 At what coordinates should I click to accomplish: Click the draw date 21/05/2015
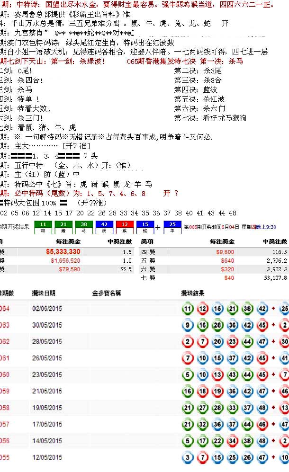click(47, 392)
